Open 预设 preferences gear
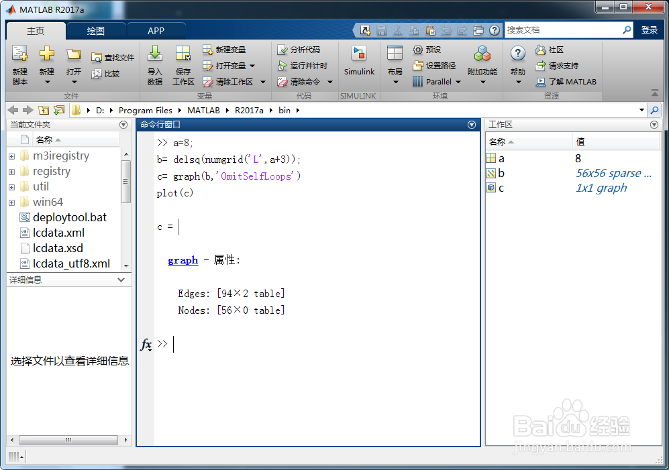 pos(417,50)
